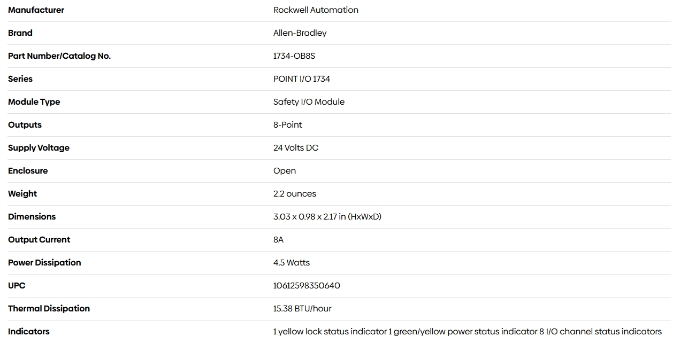The image size is (673, 344).
Task: Click the indicators description text
Action: pos(468,331)
